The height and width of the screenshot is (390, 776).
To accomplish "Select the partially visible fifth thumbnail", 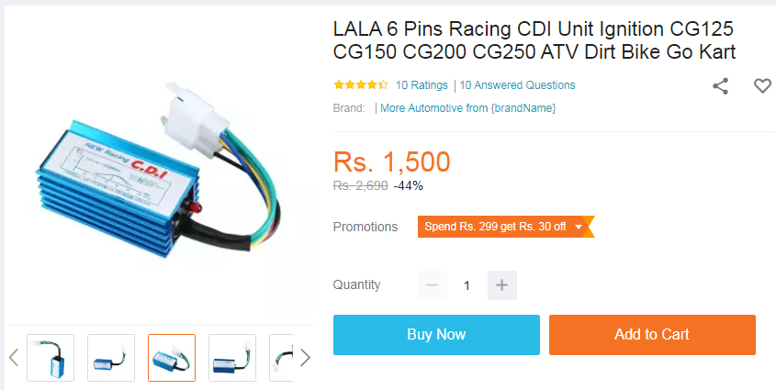I will 281,358.
